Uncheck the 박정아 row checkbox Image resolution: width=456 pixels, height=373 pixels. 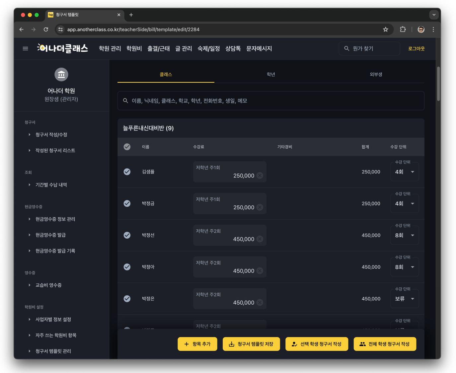pos(127,267)
